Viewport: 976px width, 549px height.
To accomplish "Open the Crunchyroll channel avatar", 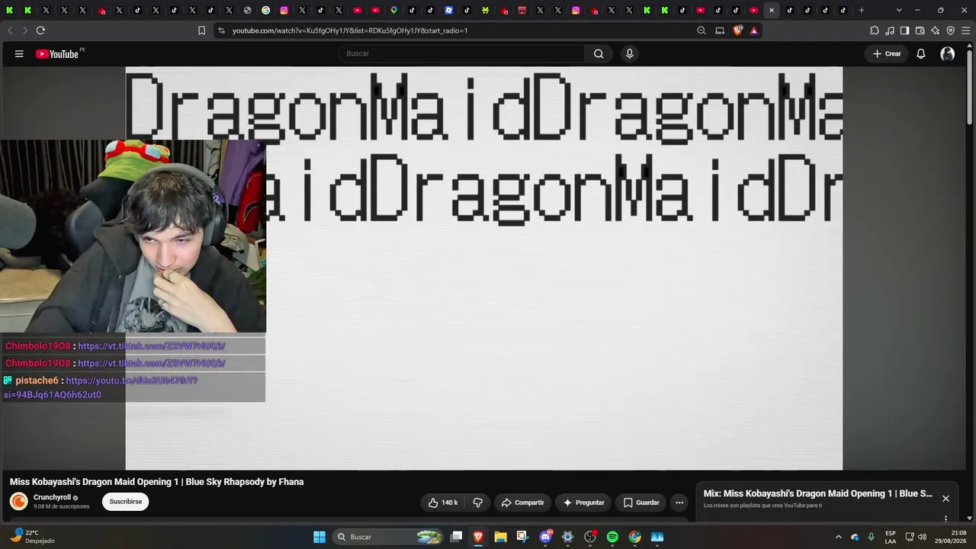I will [x=19, y=501].
